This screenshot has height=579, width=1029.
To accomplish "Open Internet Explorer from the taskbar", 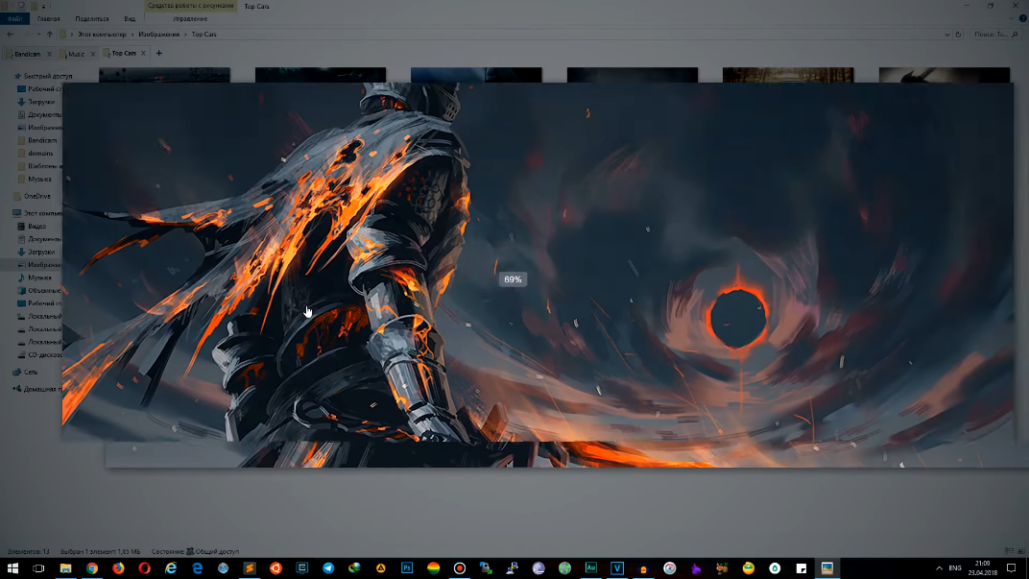I will pos(171,567).
